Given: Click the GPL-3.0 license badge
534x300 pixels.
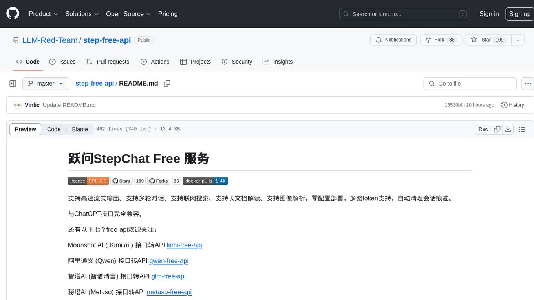Looking at the screenshot, I should click(x=88, y=181).
